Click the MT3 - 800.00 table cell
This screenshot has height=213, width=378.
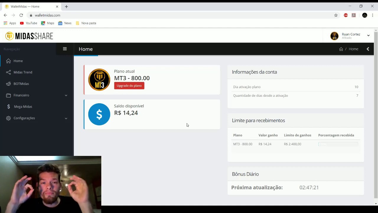click(x=243, y=144)
